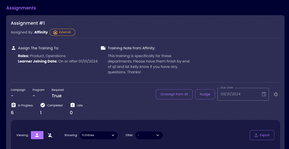Open assignment settings gear
Image resolution: width=289 pixels, height=149 pixels.
pyautogui.click(x=276, y=94)
